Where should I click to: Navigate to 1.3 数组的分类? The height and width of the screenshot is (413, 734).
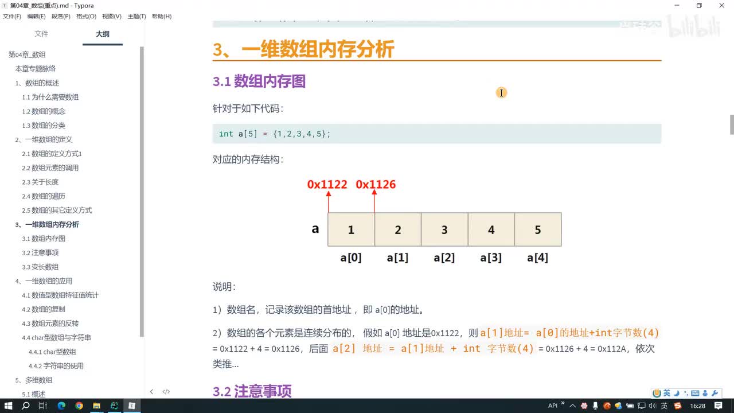tap(44, 126)
